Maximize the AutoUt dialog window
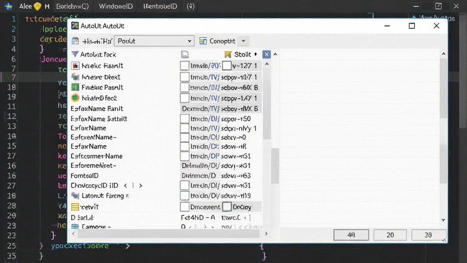This screenshot has width=467, height=263. click(412, 26)
